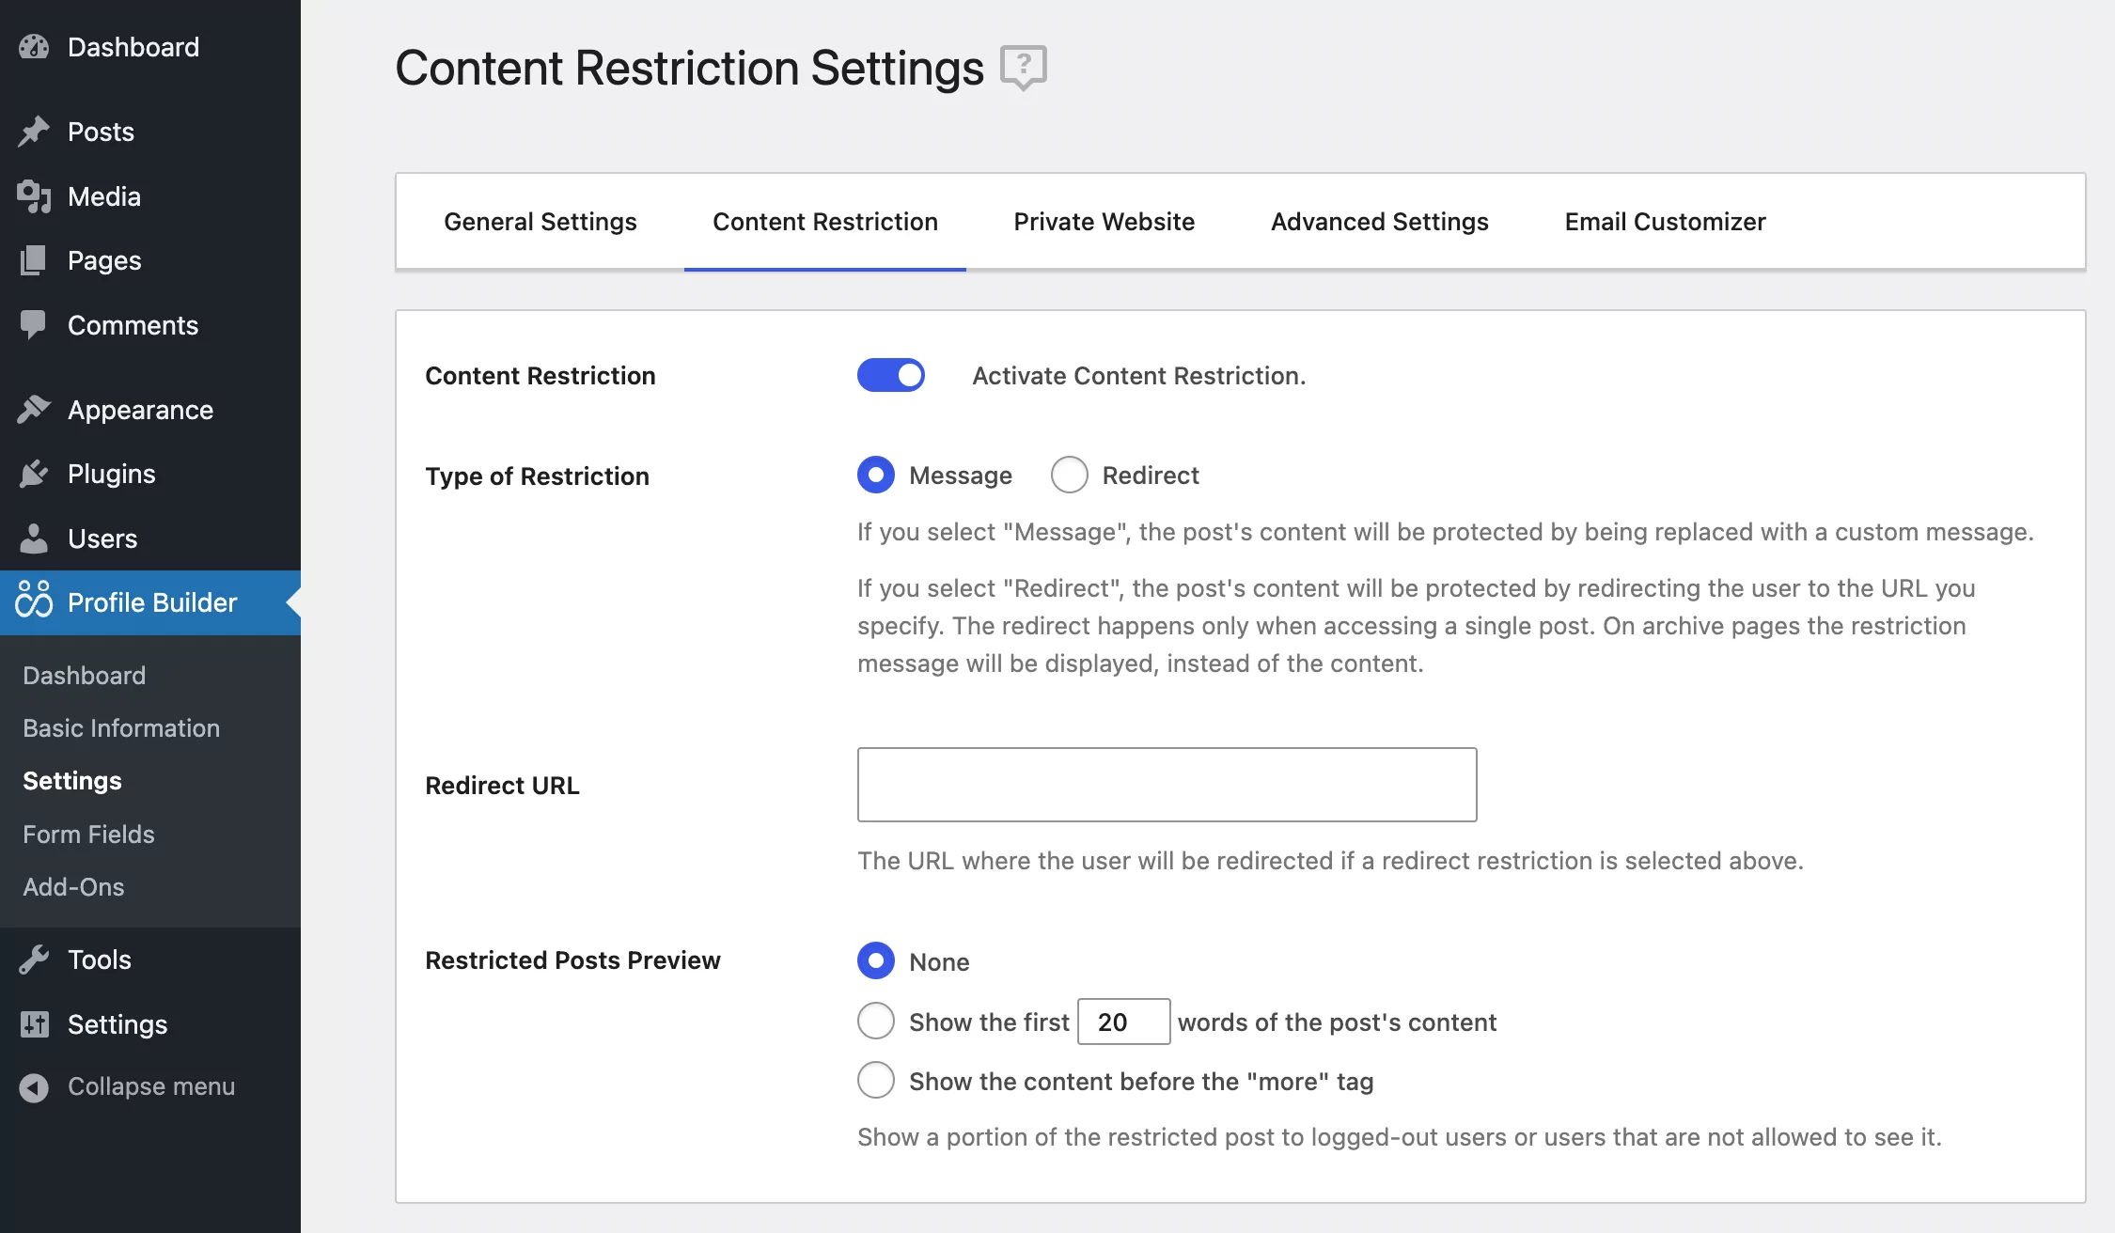This screenshot has height=1233, width=2115.
Task: Click the Pages menu label
Action: pos(104,260)
